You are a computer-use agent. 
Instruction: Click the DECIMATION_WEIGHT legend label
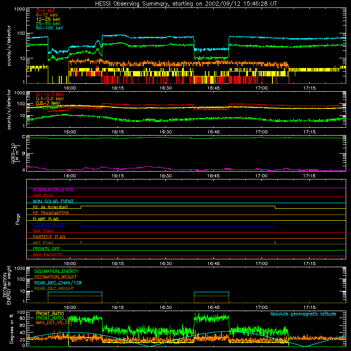[x=56, y=277]
